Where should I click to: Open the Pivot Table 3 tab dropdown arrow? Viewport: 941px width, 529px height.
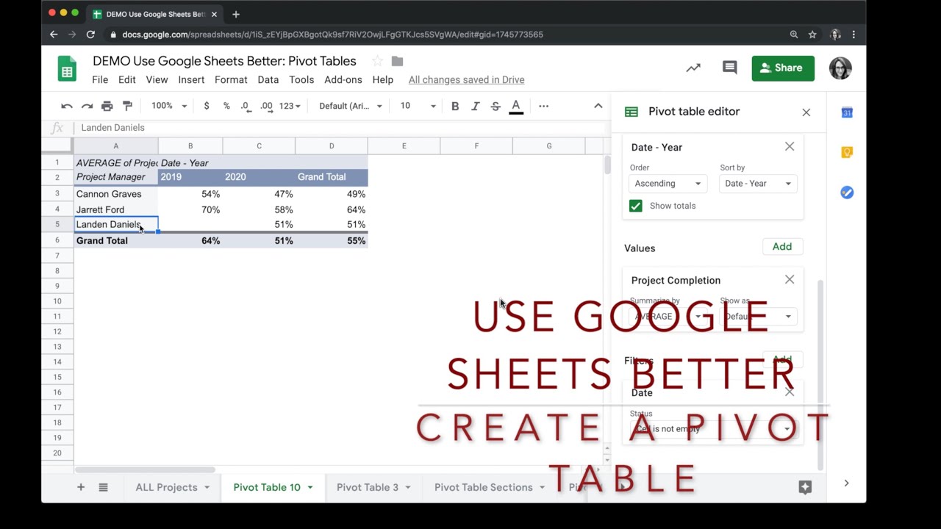point(407,487)
